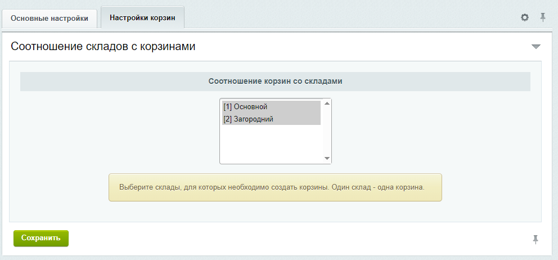The height and width of the screenshot is (260, 558).
Task: Click the listbox scroll down arrow
Action: 327,159
